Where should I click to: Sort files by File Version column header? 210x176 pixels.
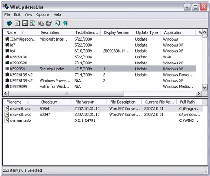pos(90,102)
